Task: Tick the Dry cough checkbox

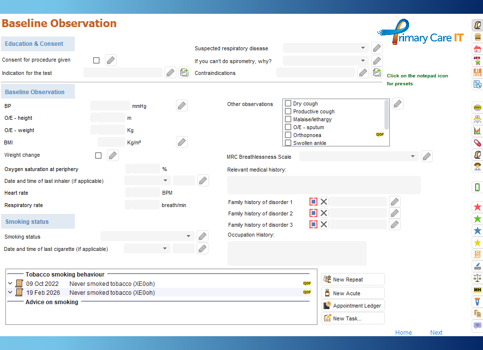Action: (x=288, y=104)
